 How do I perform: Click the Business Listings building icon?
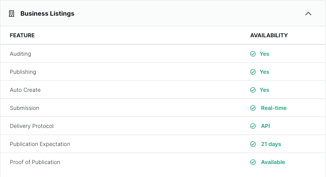tap(11, 14)
